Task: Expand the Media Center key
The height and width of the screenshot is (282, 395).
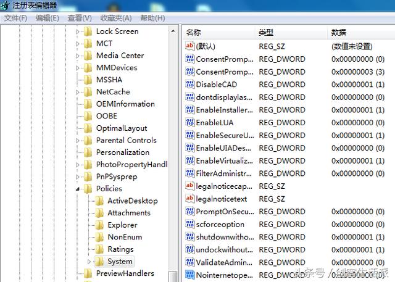Action: click(77, 56)
